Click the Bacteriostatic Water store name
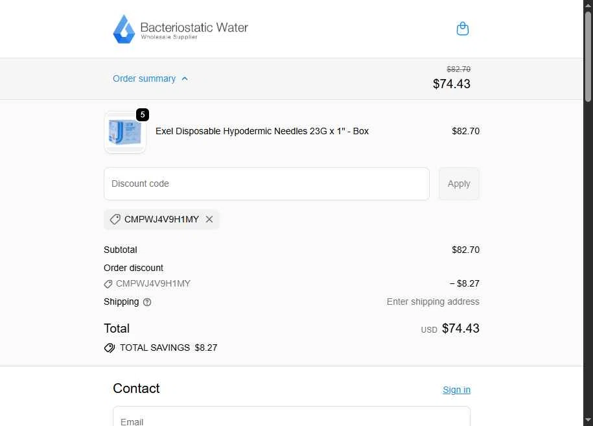The height and width of the screenshot is (426, 593). (194, 27)
